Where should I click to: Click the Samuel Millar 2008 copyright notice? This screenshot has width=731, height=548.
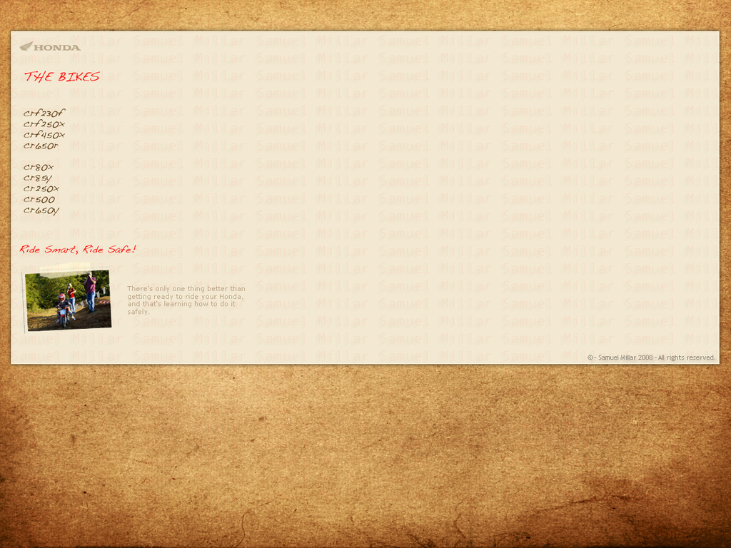(x=651, y=357)
